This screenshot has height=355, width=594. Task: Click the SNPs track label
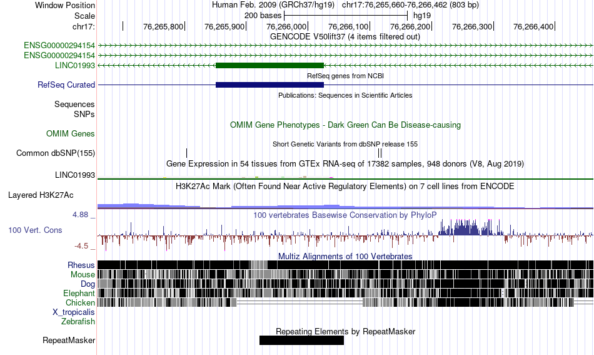pos(84,114)
